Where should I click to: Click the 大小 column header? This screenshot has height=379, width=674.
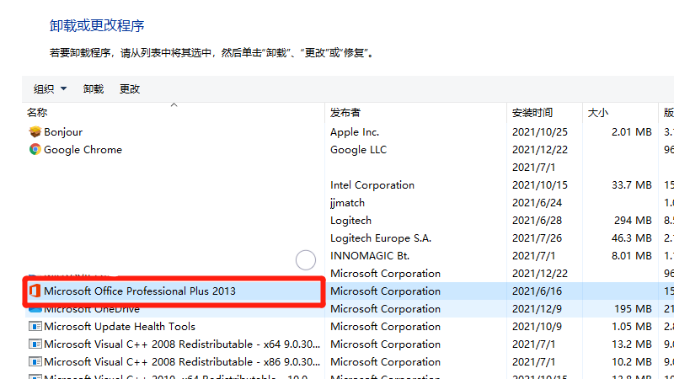597,113
